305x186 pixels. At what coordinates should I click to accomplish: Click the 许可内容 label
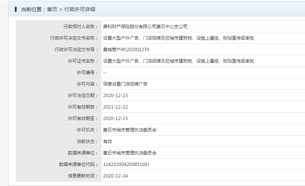click(x=87, y=84)
